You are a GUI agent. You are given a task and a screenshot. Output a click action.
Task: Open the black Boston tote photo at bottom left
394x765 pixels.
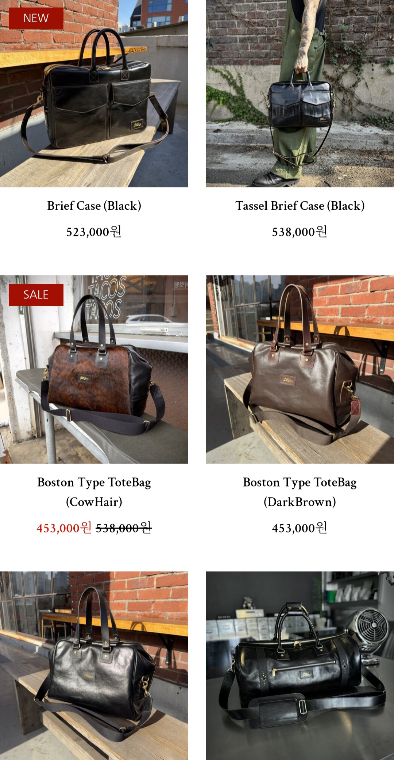pyautogui.click(x=94, y=666)
